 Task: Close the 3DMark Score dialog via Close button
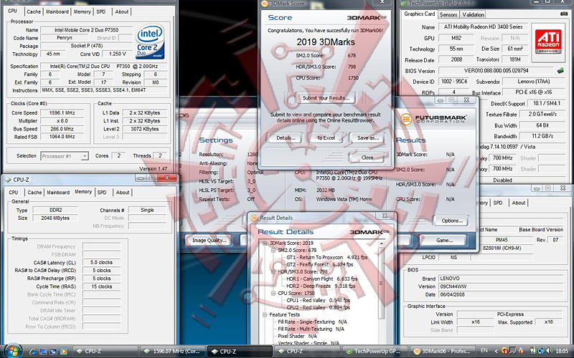tap(367, 158)
